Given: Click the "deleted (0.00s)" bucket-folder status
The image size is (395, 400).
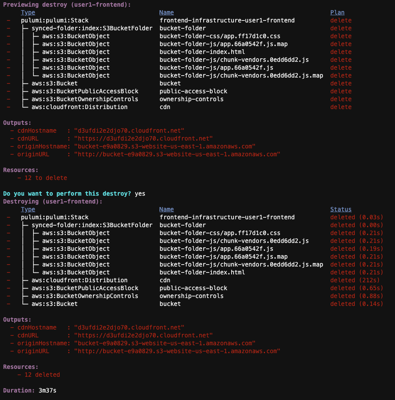Looking at the screenshot, I should [x=356, y=225].
